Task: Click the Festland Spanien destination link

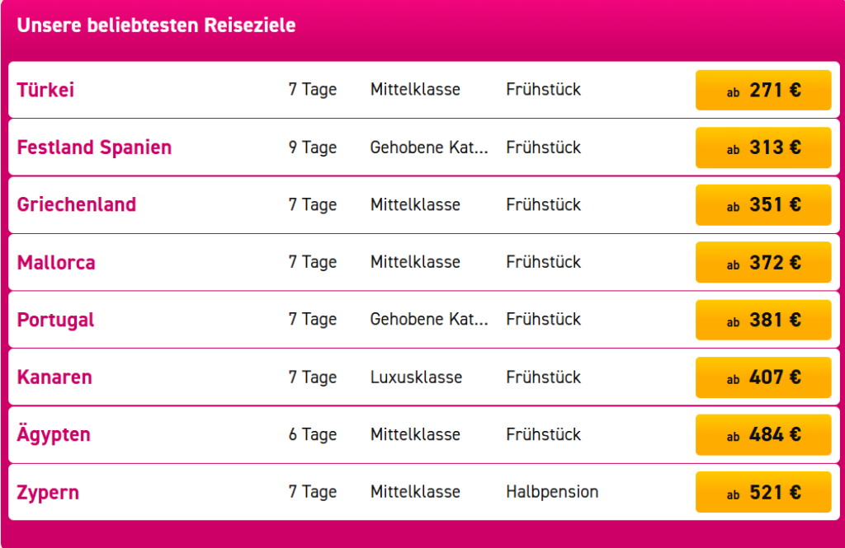Action: pyautogui.click(x=94, y=148)
